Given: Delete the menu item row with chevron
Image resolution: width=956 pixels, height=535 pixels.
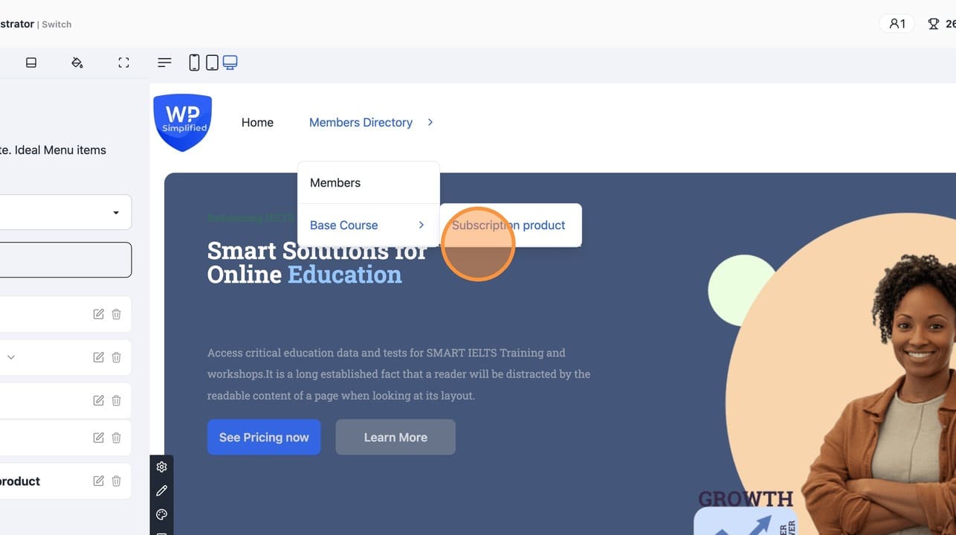Looking at the screenshot, I should (116, 357).
